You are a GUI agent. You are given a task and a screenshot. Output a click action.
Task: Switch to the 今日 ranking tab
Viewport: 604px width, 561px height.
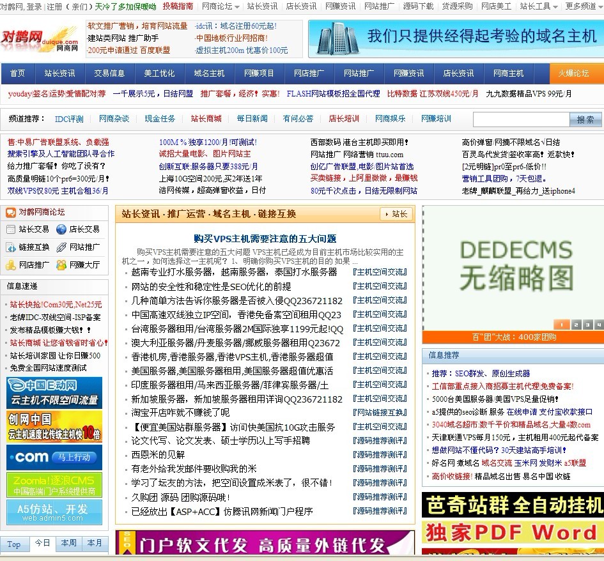(x=42, y=543)
